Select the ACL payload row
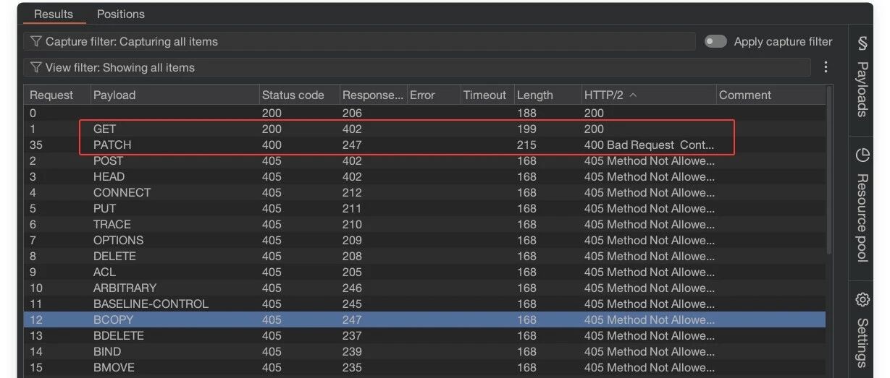 click(424, 272)
